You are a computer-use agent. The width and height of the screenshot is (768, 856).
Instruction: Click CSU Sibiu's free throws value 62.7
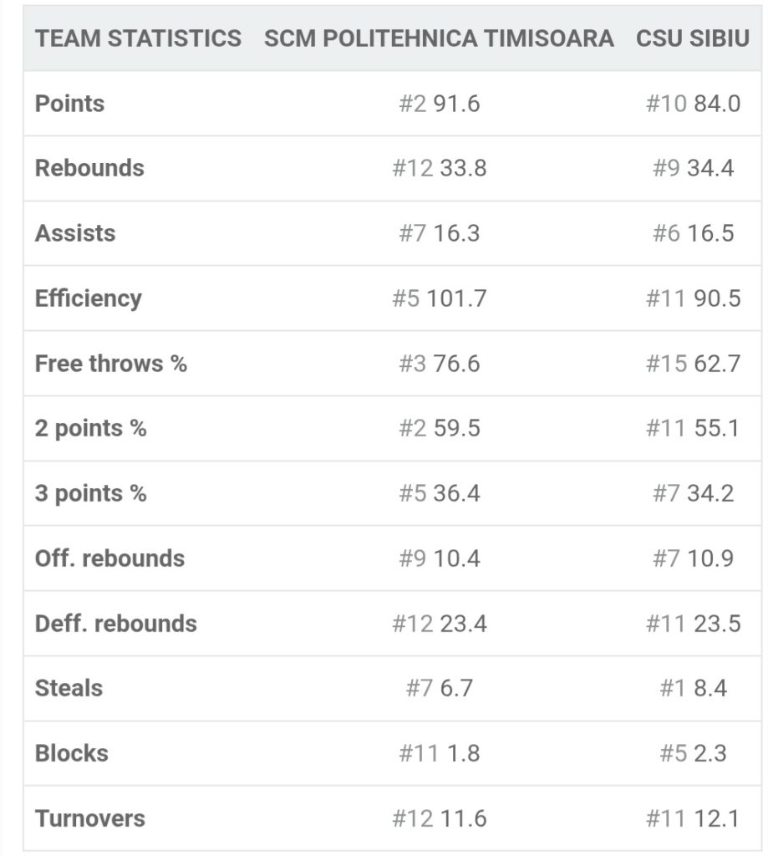(x=717, y=364)
